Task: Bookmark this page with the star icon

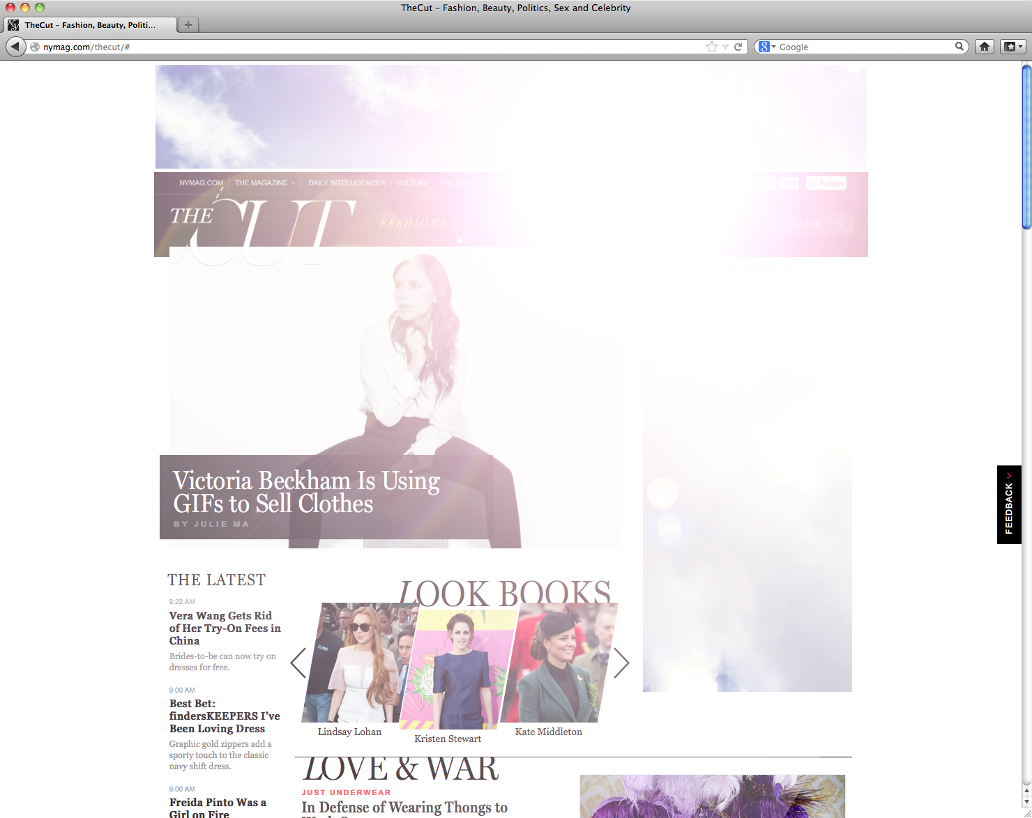Action: [711, 47]
